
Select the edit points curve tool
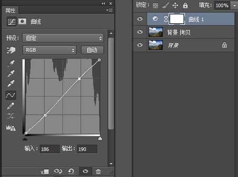(11, 95)
